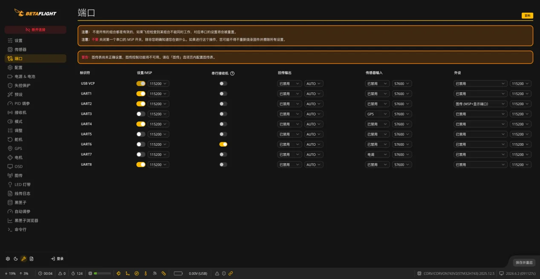This screenshot has height=279, width=540.
Task: Open UART3 sensor input GPS dropdown
Action: click(x=377, y=114)
